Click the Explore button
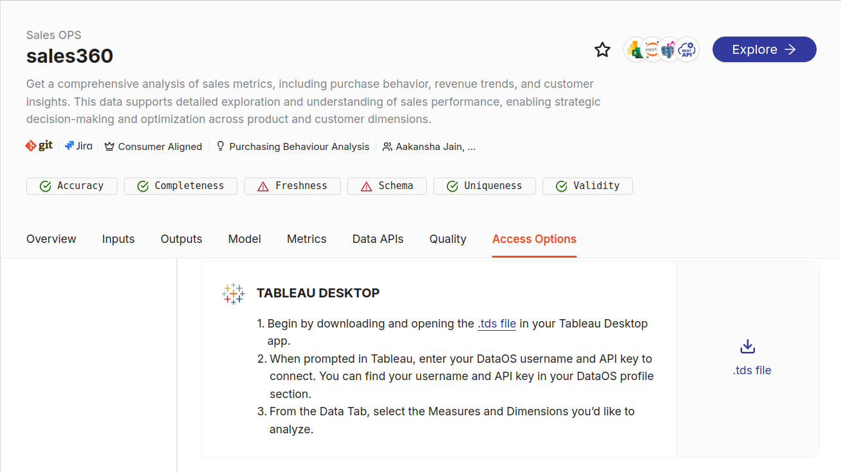Screen dimensions: 841x473 [764, 49]
